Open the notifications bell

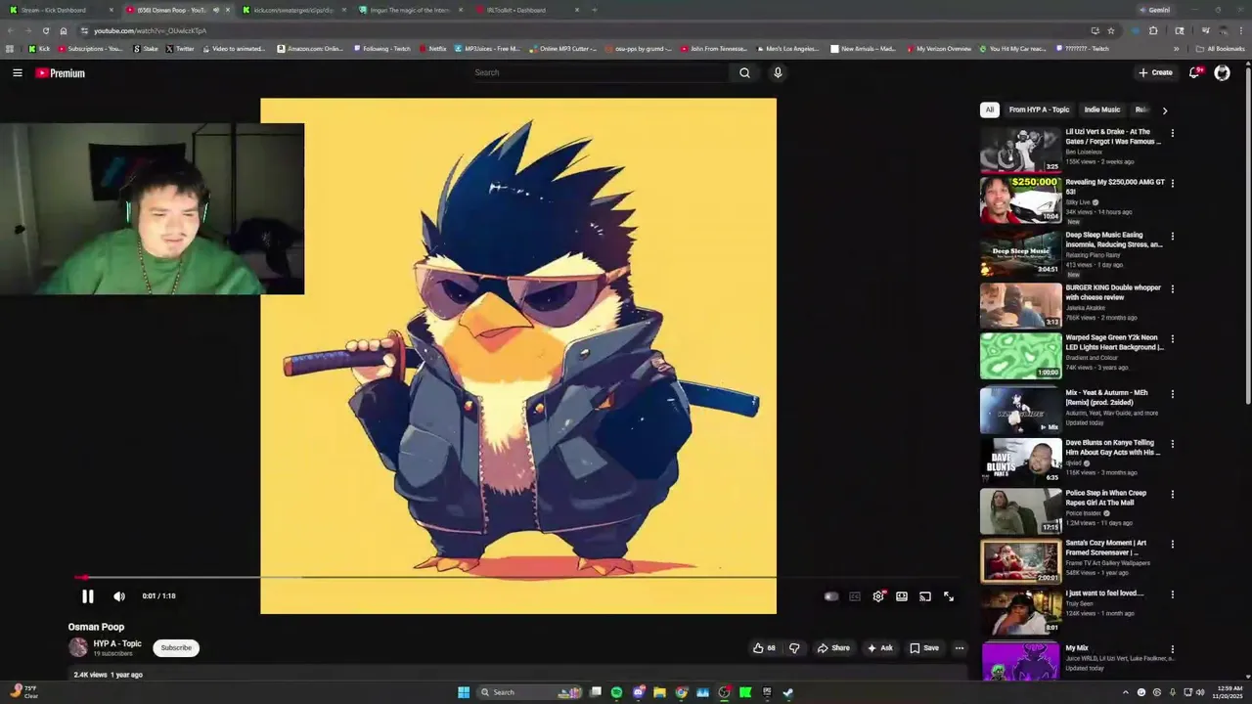1194,72
